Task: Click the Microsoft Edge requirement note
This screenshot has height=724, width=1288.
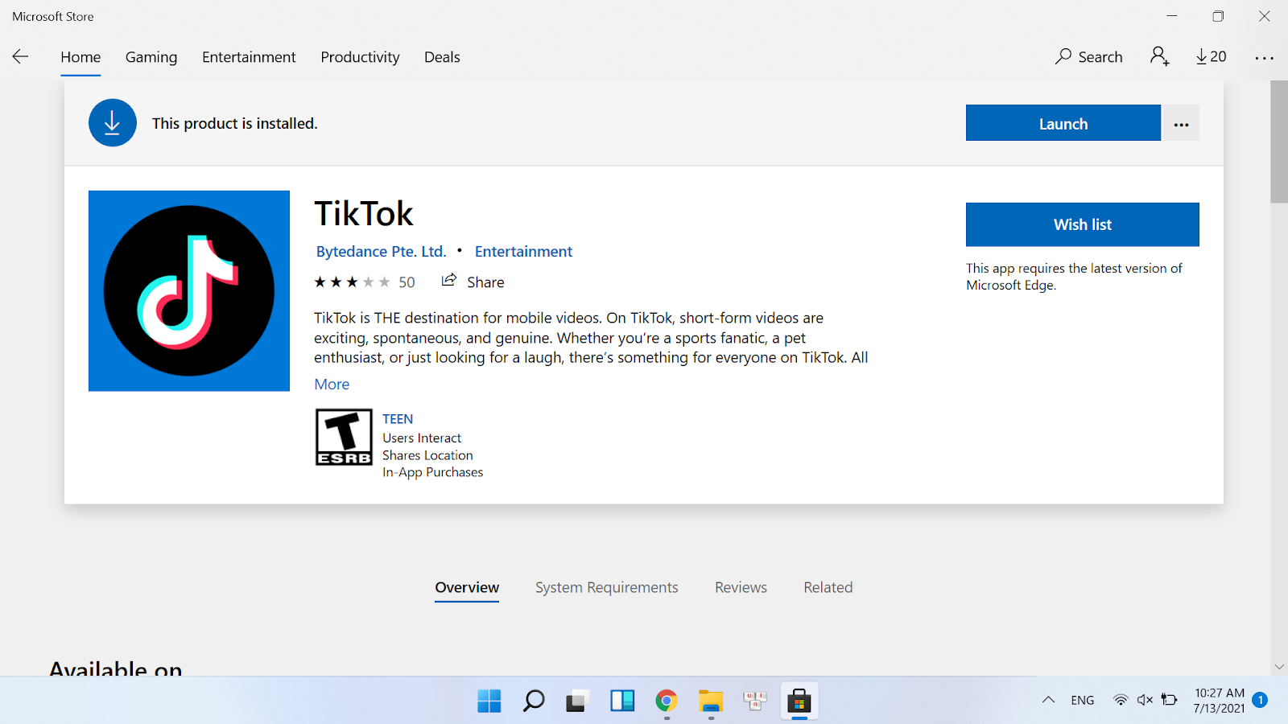Action: coord(1074,277)
